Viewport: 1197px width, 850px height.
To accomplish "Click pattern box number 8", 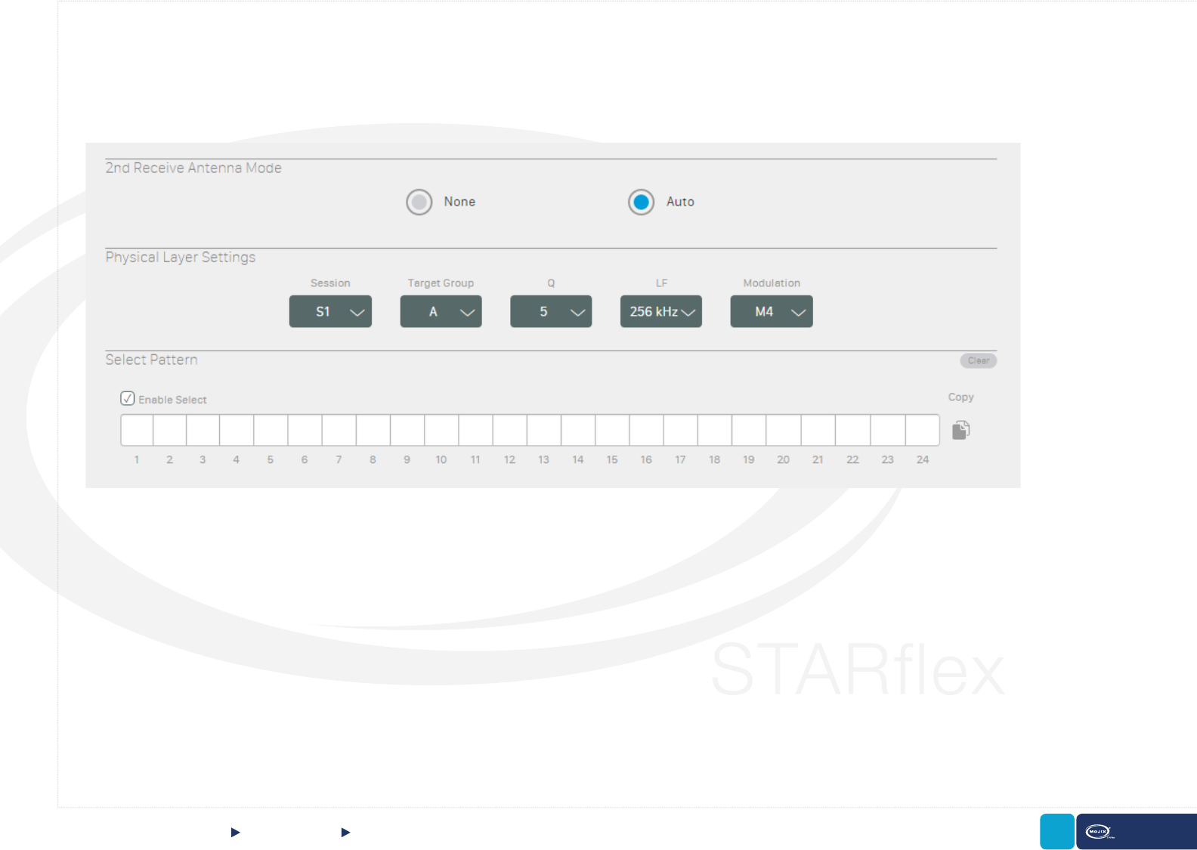I will [x=373, y=430].
